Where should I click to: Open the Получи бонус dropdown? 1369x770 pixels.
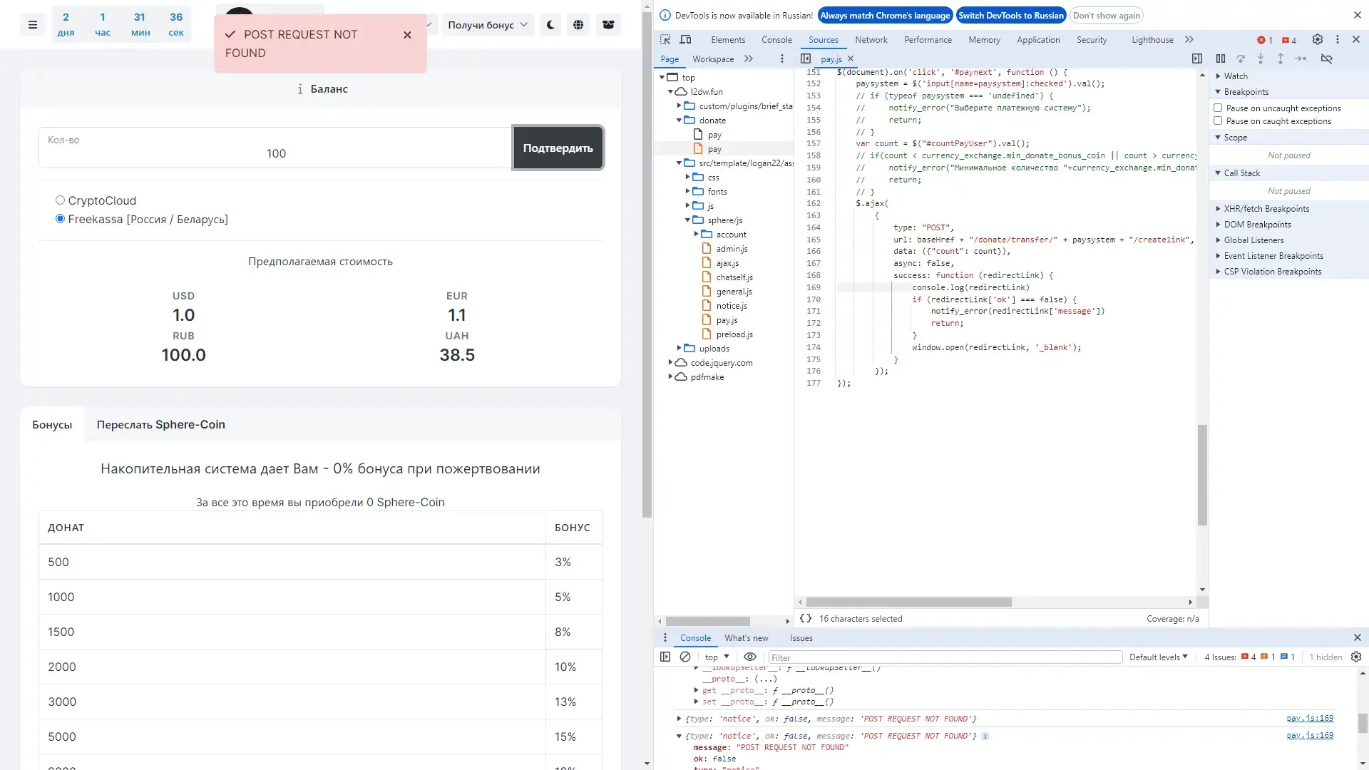[488, 25]
